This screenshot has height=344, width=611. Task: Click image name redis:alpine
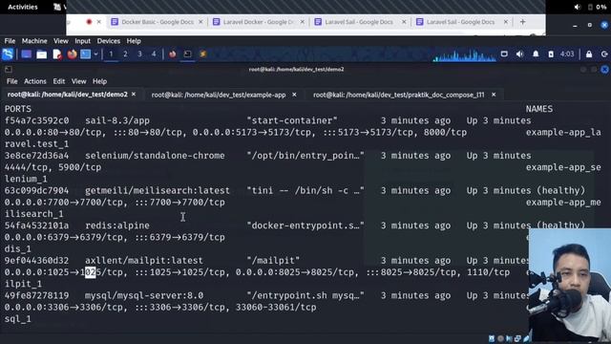pyautogui.click(x=117, y=226)
